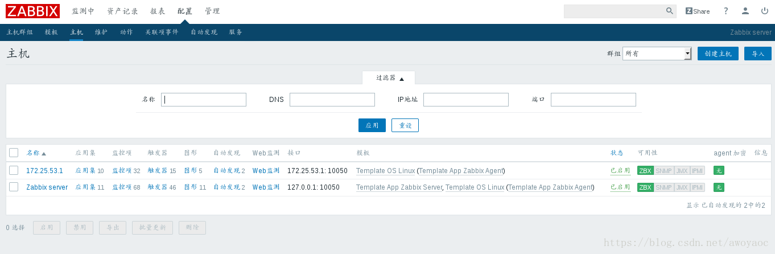775x254 pixels.
Task: Click JMX availability badge for 172.25.53.1
Action: tap(682, 170)
